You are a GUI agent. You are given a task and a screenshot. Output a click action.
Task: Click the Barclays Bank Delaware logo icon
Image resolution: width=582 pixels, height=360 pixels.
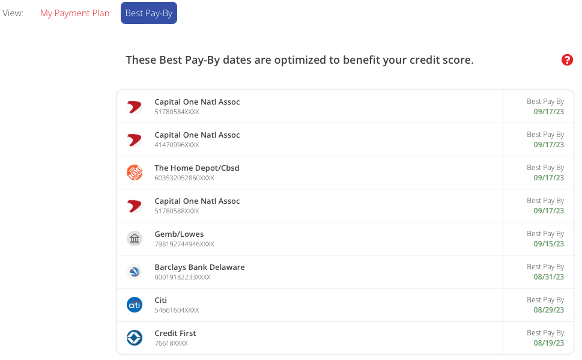(x=135, y=272)
